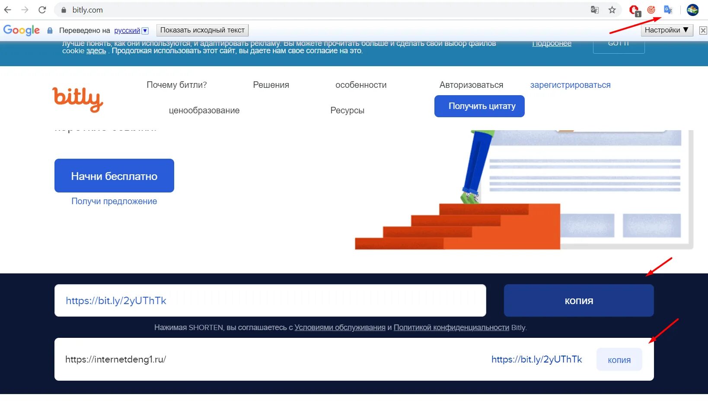Follow the Подробнее link in cookie banner
Screen dimensions: 708x401
point(552,44)
